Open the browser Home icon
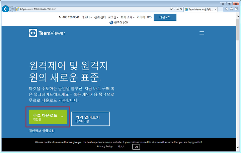Viewport: 241px width, 153px height. 227,9
